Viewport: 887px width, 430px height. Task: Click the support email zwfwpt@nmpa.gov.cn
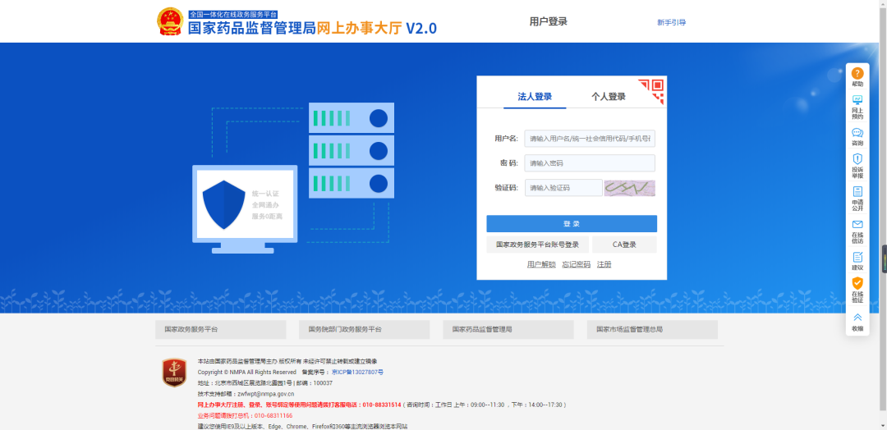(266, 394)
